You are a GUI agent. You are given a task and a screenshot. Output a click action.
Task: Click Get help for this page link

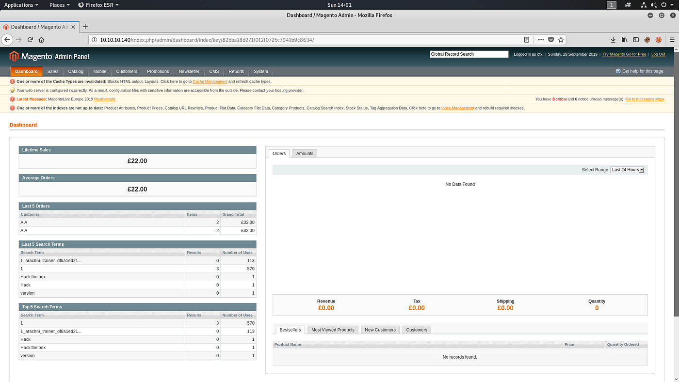643,71
